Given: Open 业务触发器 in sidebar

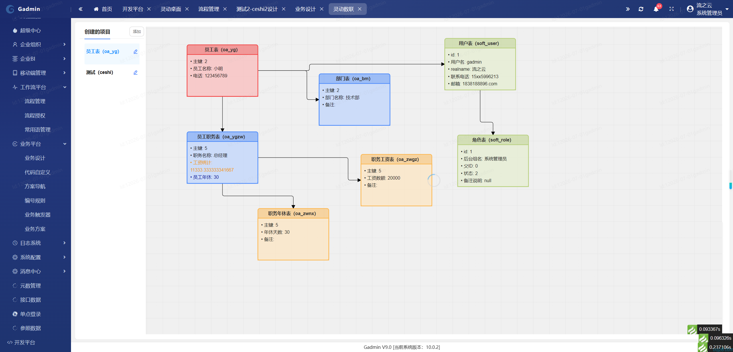Looking at the screenshot, I should tap(38, 215).
